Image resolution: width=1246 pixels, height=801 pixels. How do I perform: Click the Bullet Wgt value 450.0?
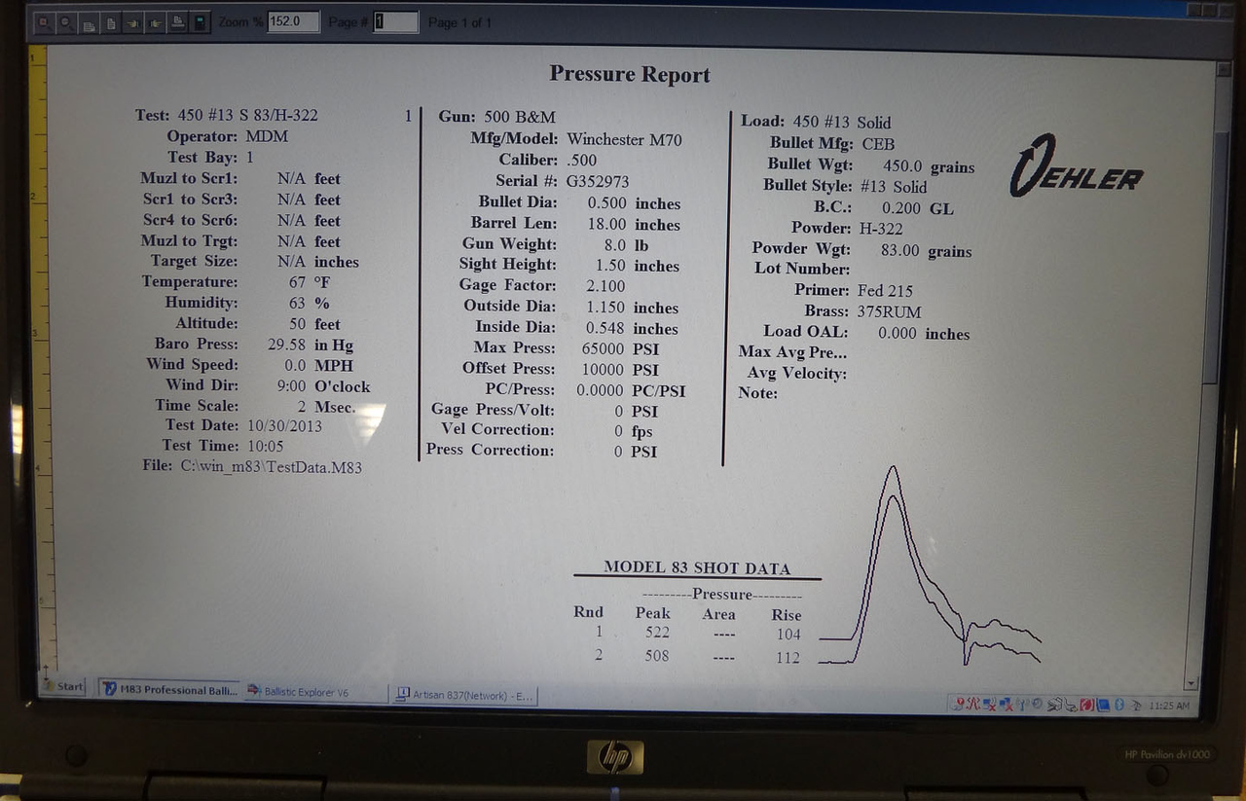click(x=903, y=165)
